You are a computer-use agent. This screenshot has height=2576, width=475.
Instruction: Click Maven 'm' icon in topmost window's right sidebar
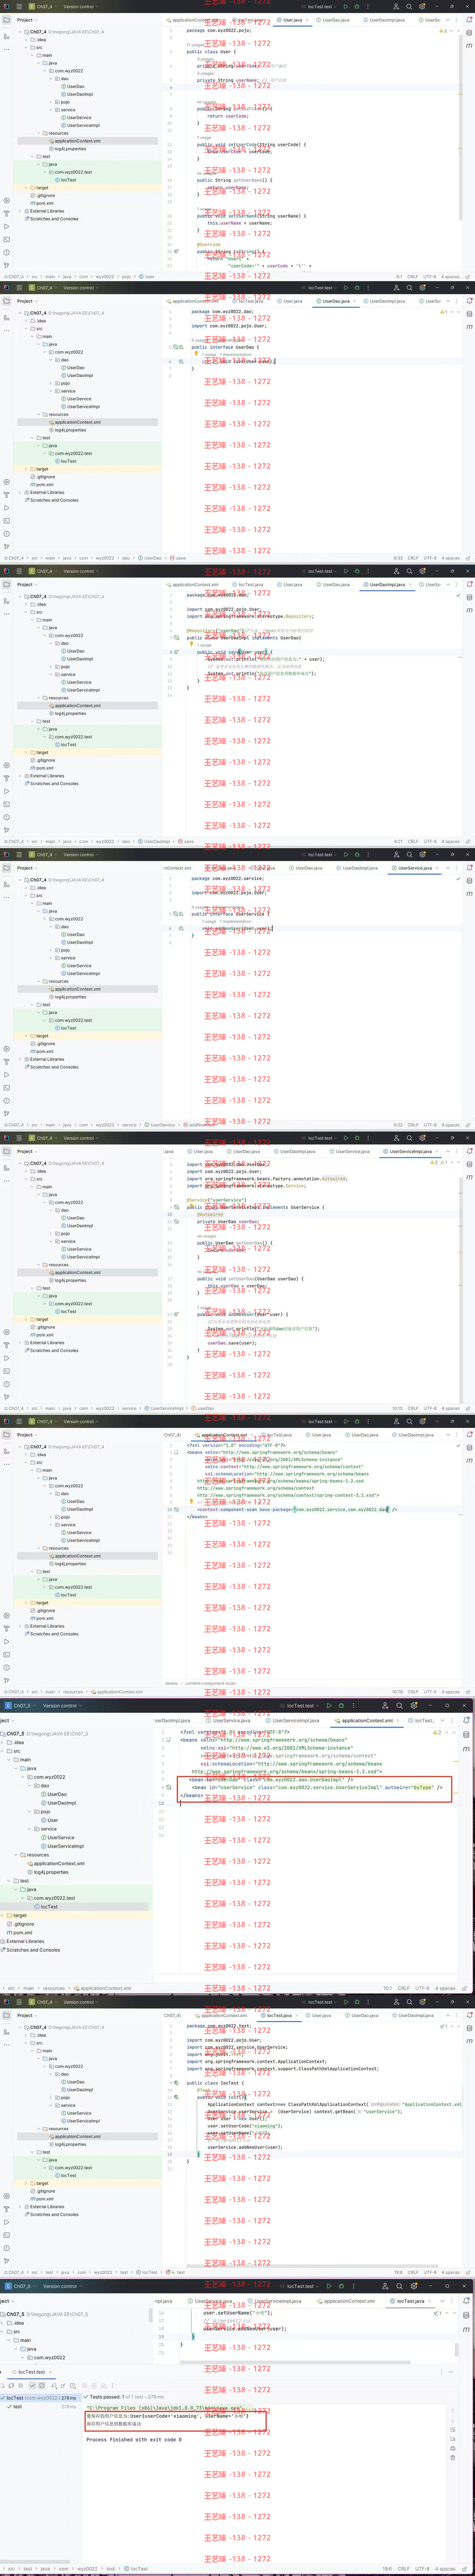469,45
